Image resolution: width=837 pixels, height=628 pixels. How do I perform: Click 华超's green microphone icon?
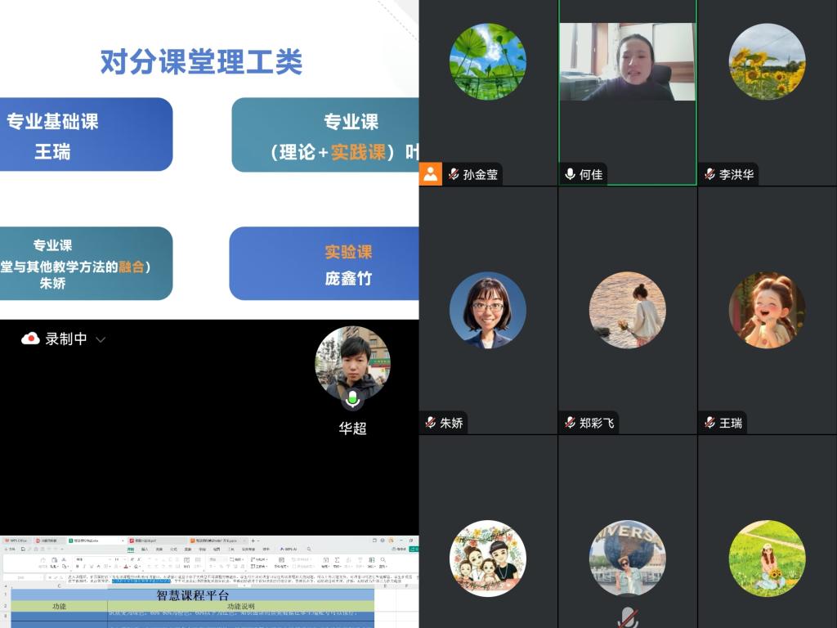[352, 399]
